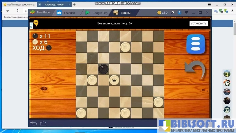Screen dimensions: 236x133
Task: Click the pin icon in BlueStacks titlebar
Action: [172, 13]
